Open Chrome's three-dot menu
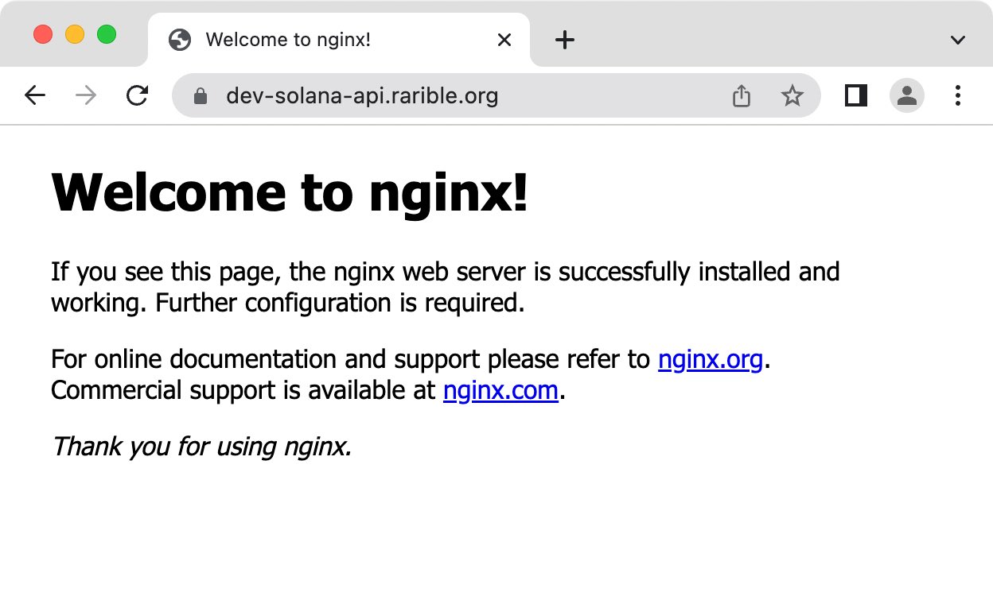The width and height of the screenshot is (993, 596). click(x=957, y=96)
